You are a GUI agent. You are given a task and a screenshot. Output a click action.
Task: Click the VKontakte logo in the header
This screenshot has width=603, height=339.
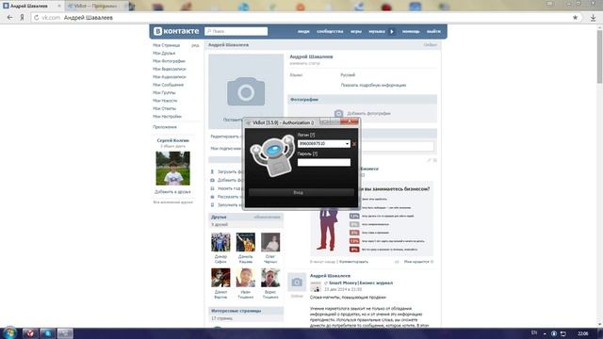click(x=176, y=31)
